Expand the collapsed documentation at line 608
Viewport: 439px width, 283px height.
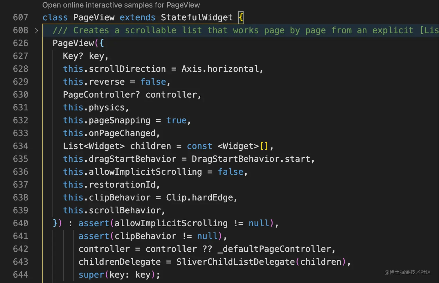pyautogui.click(x=37, y=30)
